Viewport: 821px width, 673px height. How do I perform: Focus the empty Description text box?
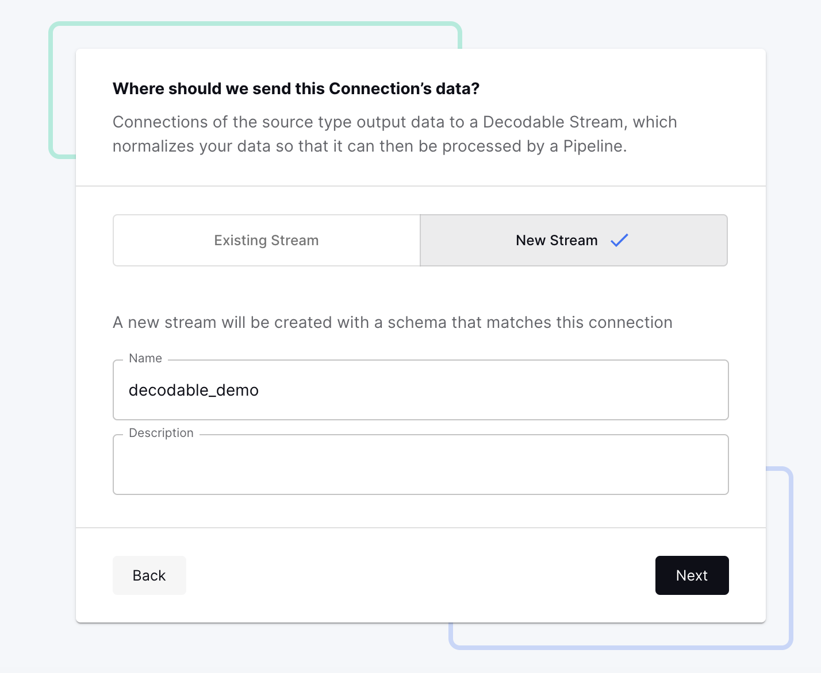coord(420,465)
